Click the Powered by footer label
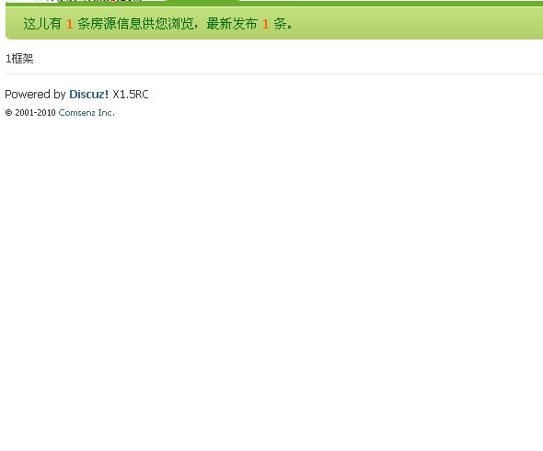Viewport: 543px width, 451px height. pos(35,95)
